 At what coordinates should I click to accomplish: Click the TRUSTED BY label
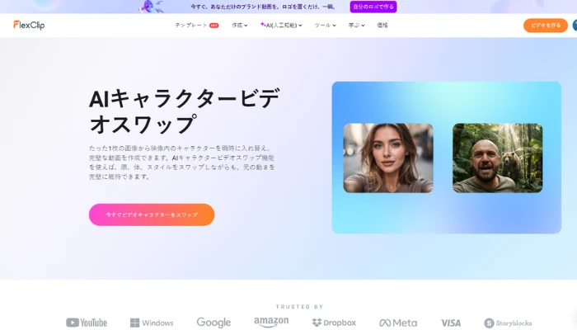[x=299, y=306]
